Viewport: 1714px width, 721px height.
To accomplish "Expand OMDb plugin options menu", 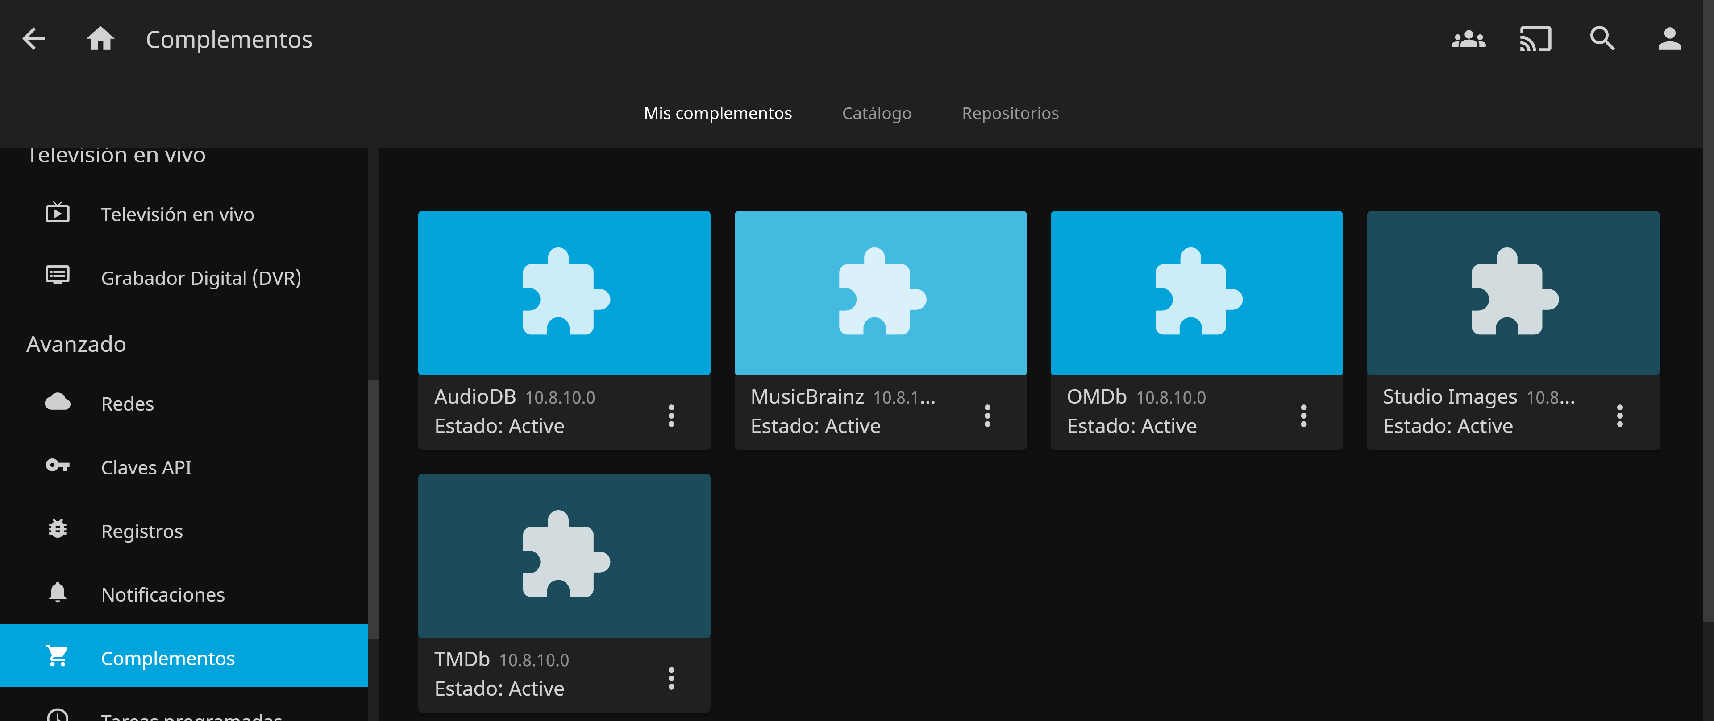I will tap(1303, 415).
